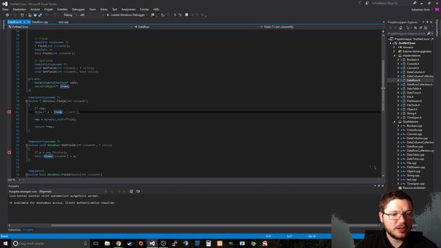441x248 pixels.
Task: Select FileStream.cpp in Solution Explorer
Action: 416,167
